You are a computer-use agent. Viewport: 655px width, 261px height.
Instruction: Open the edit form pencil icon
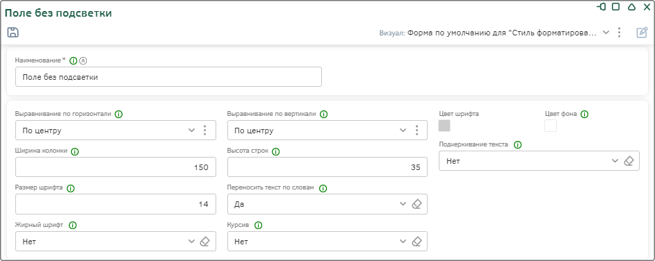[x=642, y=33]
